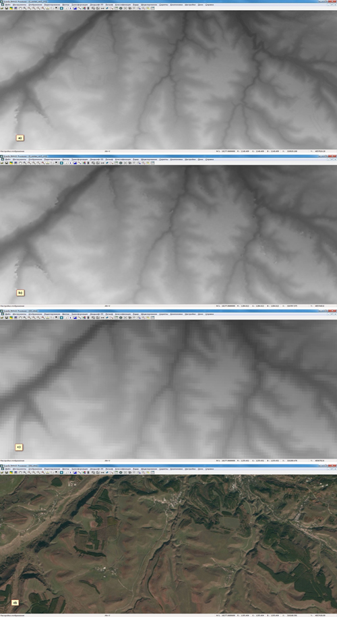Open the Рельеф menu in window b)
Screen dimensions: 337x617
109,159
